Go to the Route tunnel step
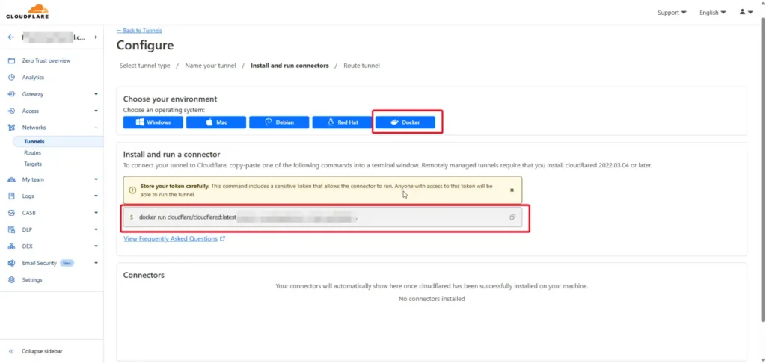Viewport: 766px width, 363px height. (x=361, y=66)
